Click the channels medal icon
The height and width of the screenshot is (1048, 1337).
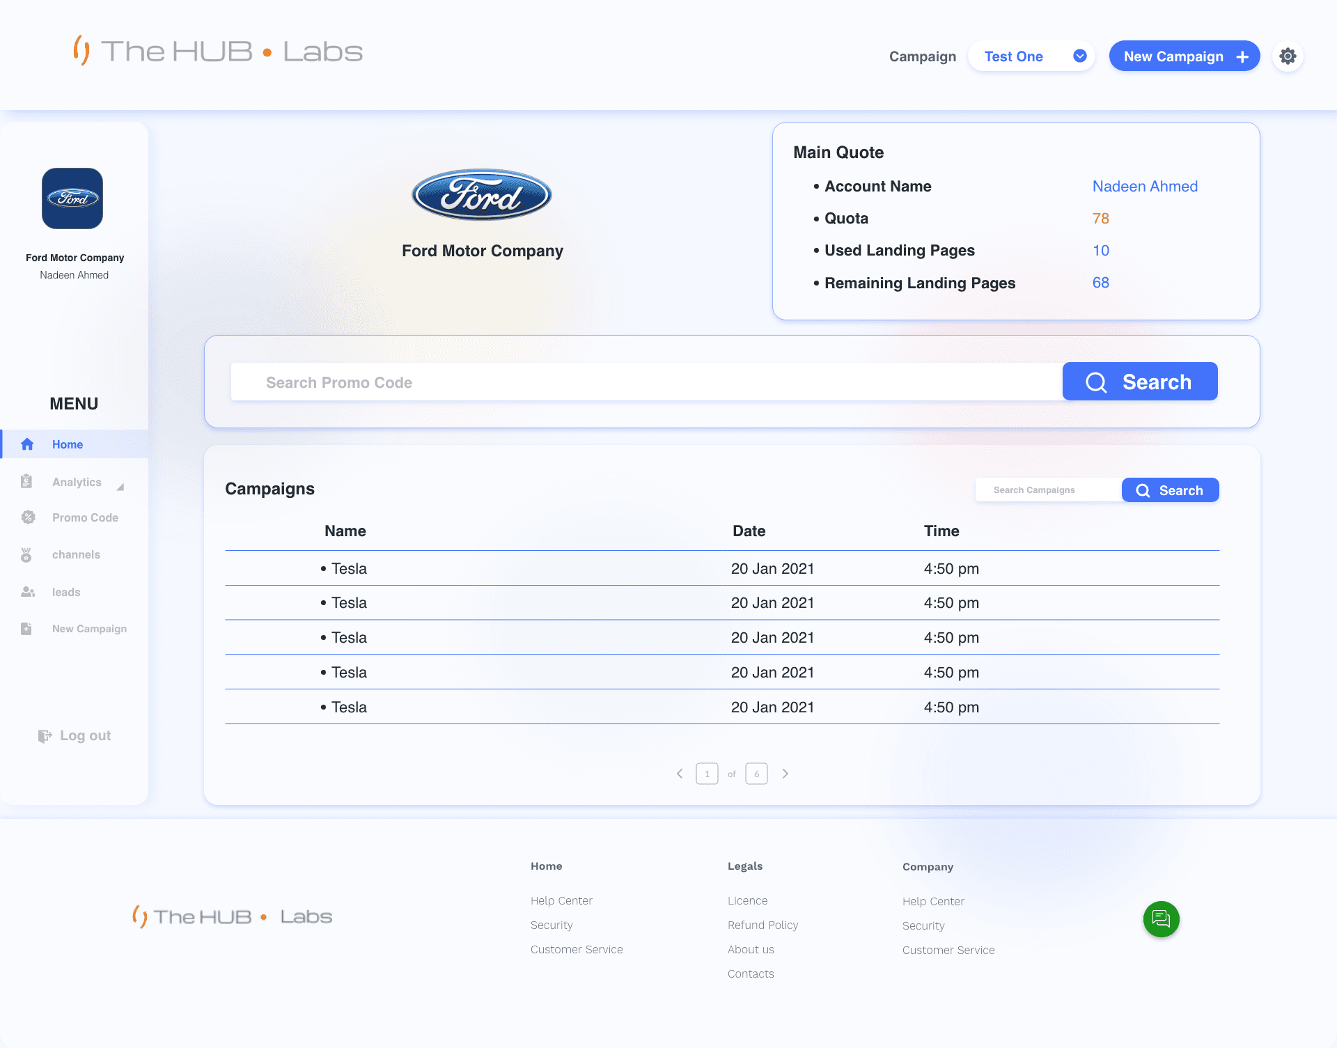pos(26,555)
